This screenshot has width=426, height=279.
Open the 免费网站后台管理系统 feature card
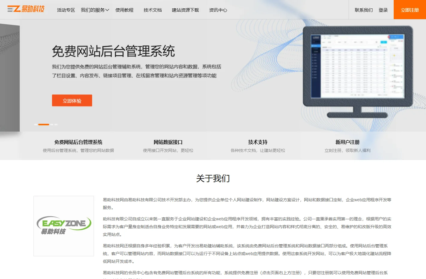(78, 146)
